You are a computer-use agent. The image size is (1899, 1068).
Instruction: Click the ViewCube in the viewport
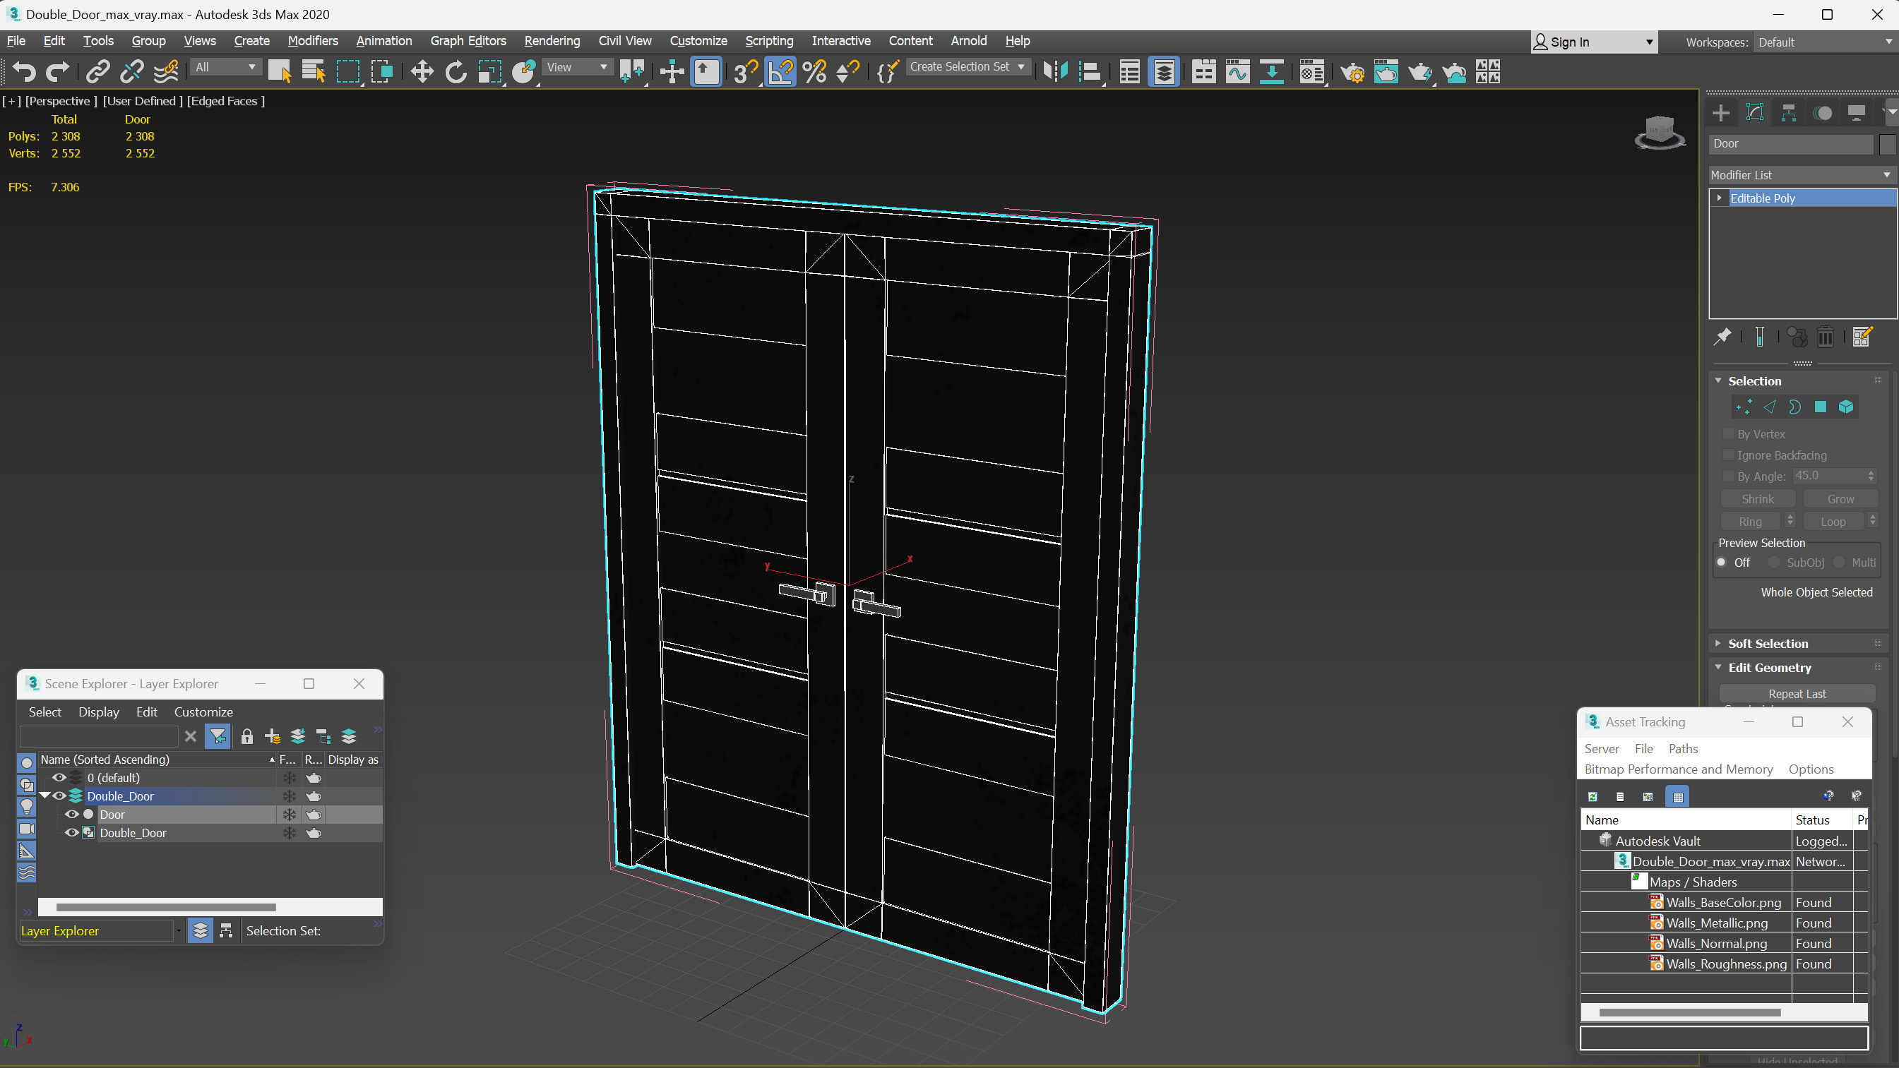pos(1660,133)
